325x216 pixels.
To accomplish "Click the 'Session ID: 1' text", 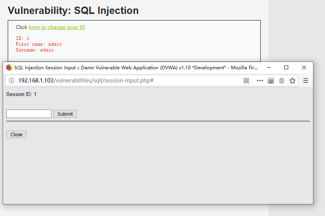I will [21, 94].
